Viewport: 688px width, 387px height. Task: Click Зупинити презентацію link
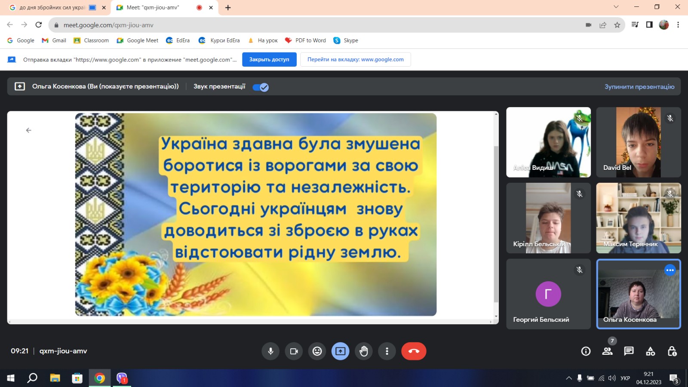639,86
